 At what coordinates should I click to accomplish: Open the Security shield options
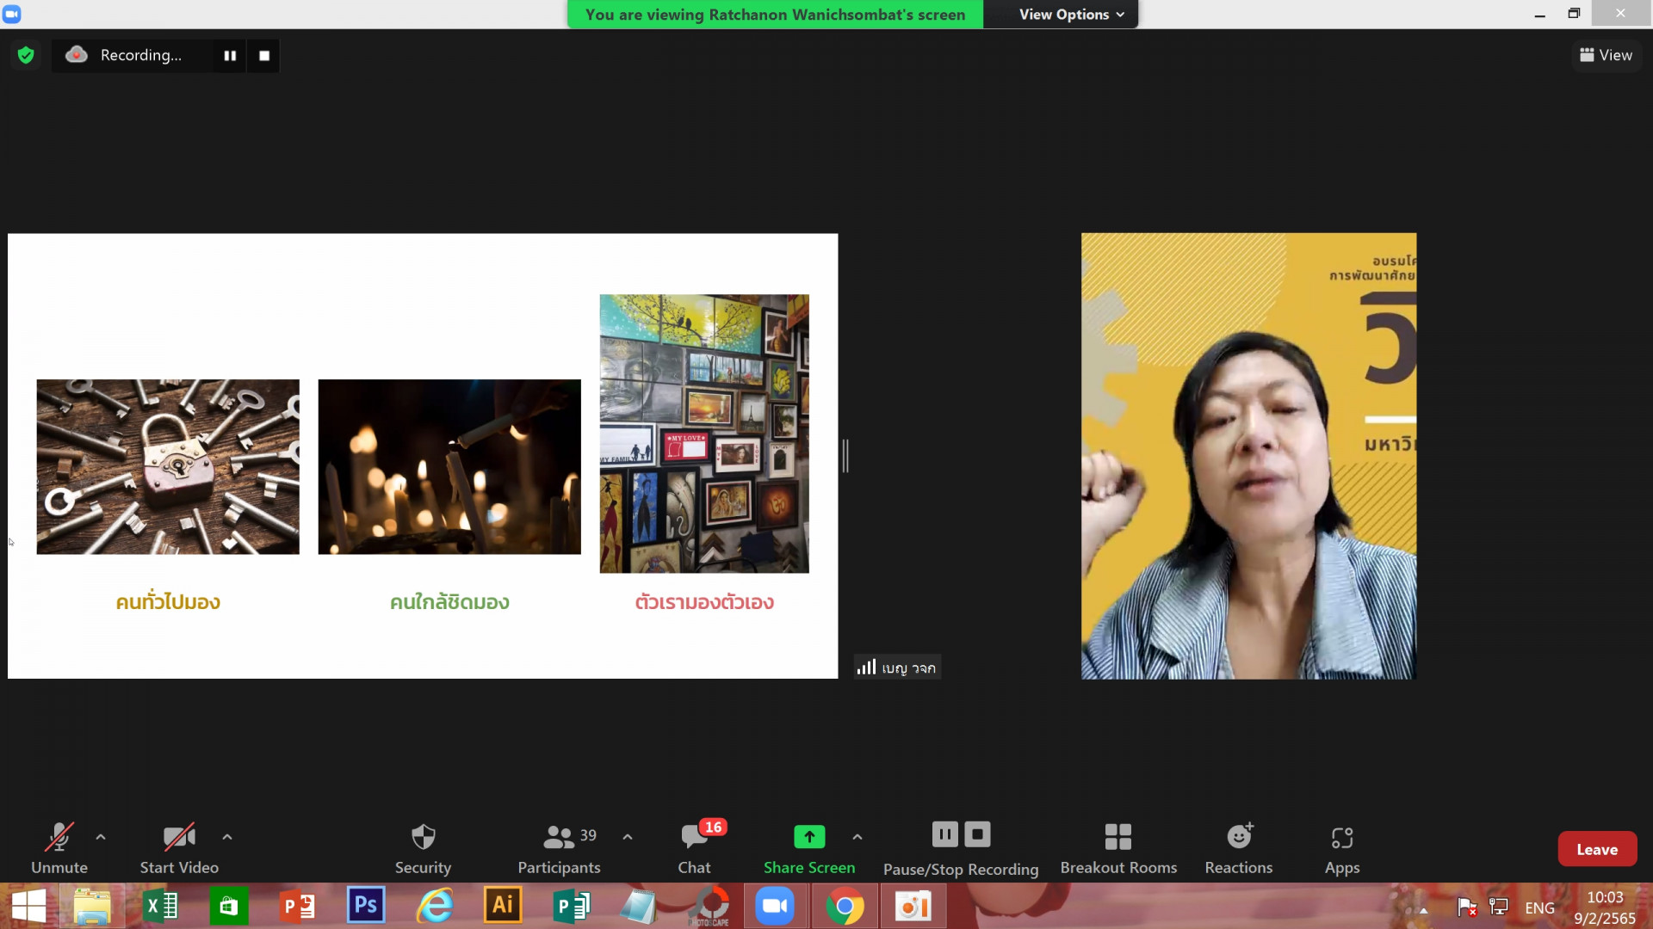[x=423, y=848]
